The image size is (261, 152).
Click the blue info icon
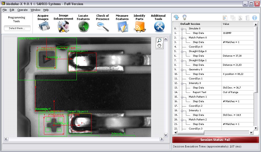[254, 18]
